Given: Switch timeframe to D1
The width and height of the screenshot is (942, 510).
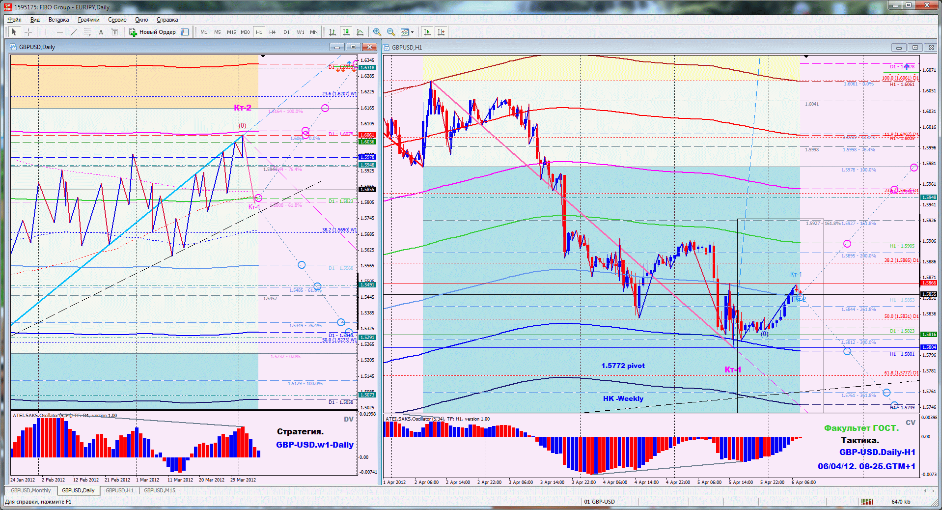Looking at the screenshot, I should click(x=286, y=32).
